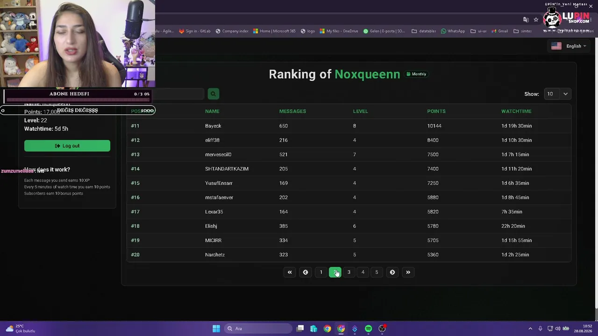Click the Windows taskbar search box

[x=257, y=329]
